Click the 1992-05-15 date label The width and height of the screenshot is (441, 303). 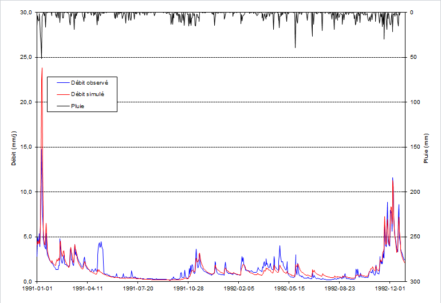pyautogui.click(x=289, y=289)
